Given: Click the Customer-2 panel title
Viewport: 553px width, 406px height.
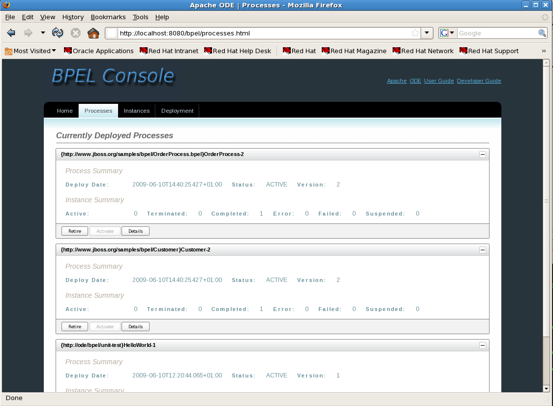Looking at the screenshot, I should [x=136, y=250].
